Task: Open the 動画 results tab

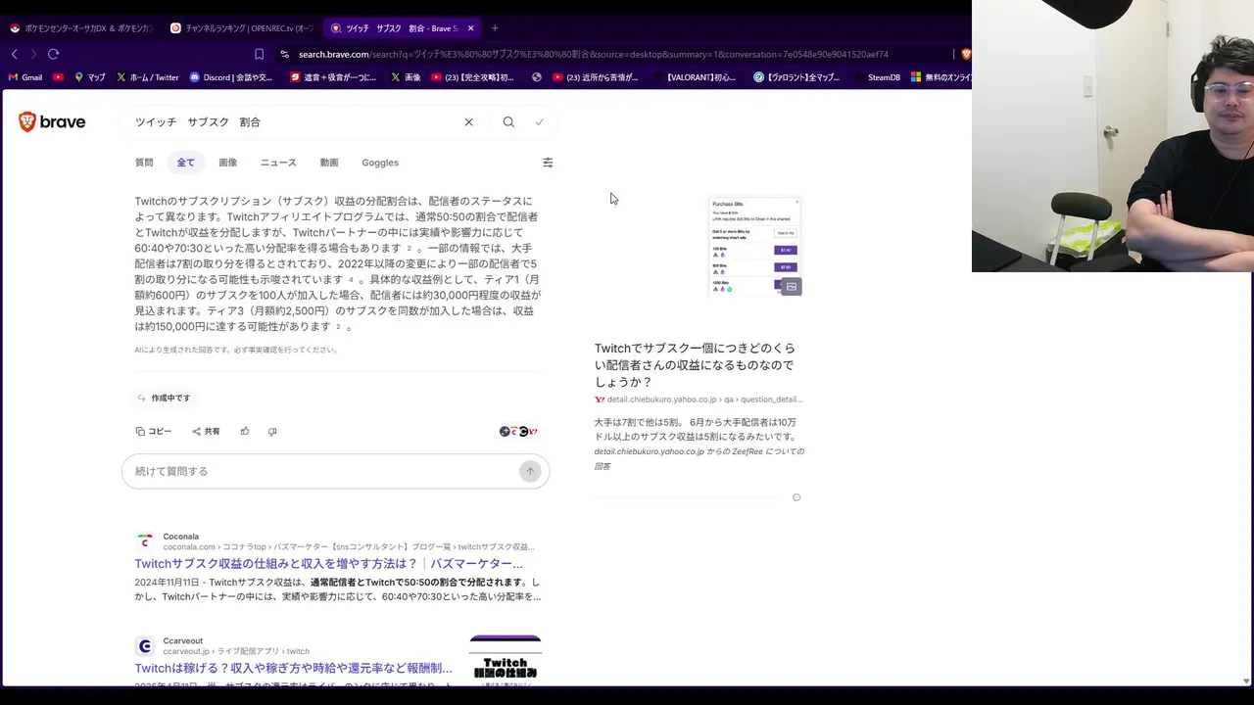Action: (x=329, y=163)
